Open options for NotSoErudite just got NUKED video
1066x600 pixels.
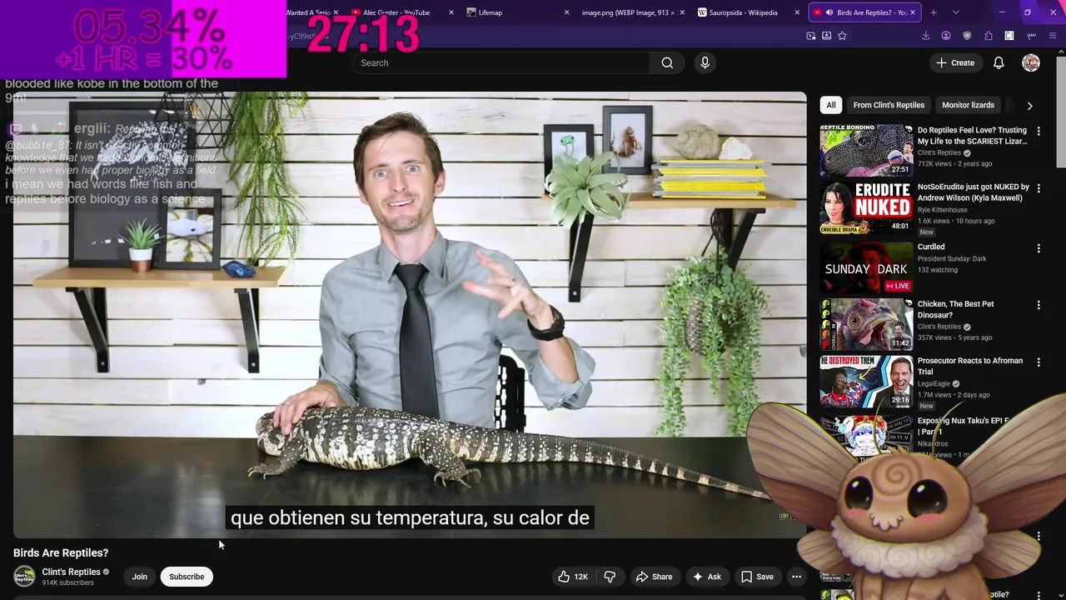click(x=1039, y=189)
